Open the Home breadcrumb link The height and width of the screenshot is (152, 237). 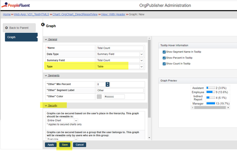(x=7, y=14)
